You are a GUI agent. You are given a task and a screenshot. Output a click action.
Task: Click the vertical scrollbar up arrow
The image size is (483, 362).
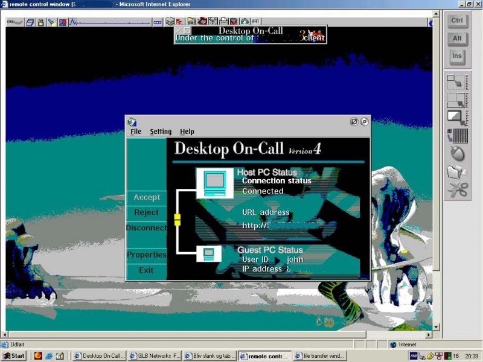tap(436, 14)
